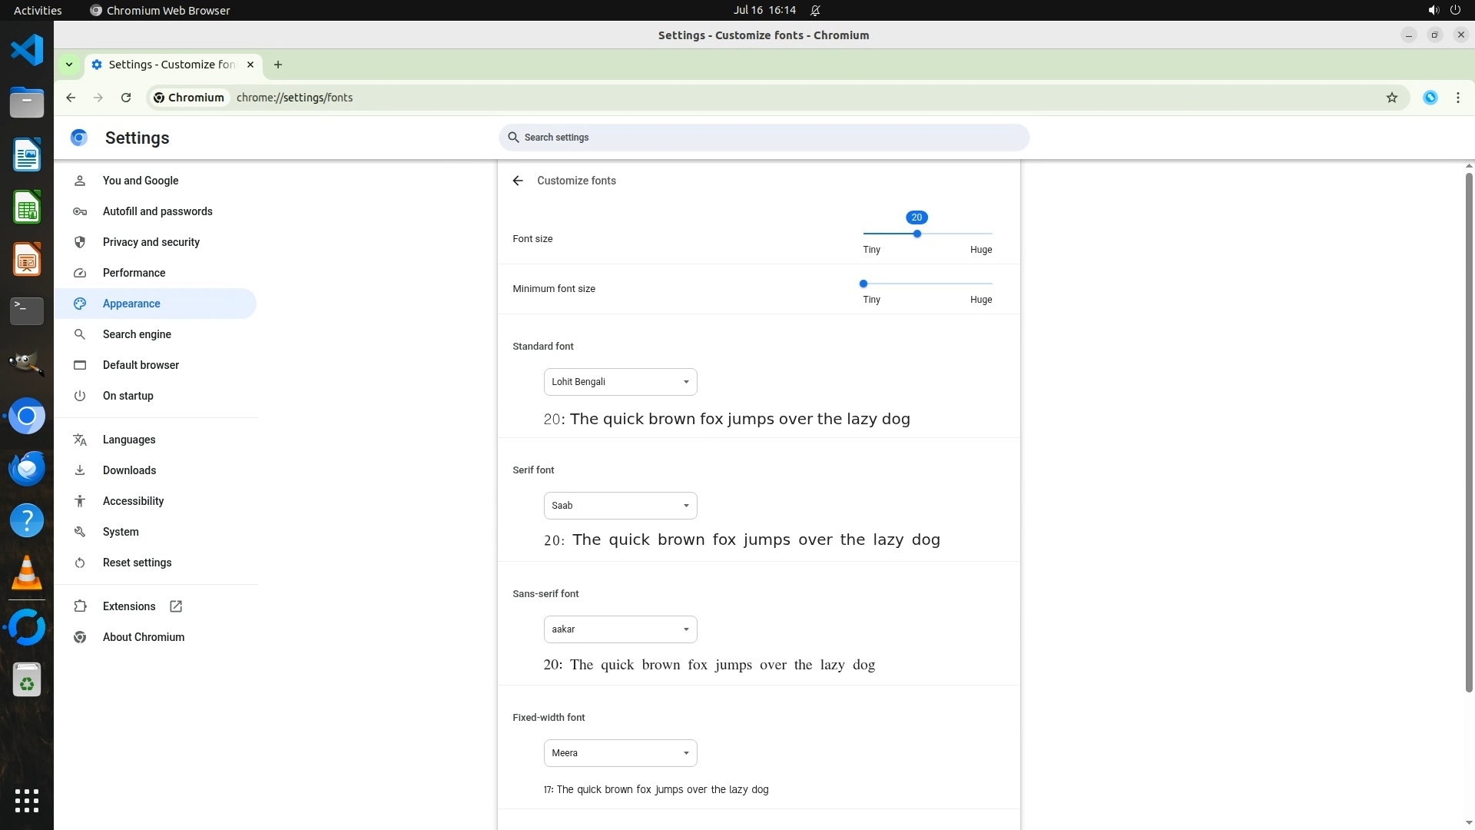Image resolution: width=1475 pixels, height=830 pixels.
Task: Launch Visual Studio Code from the dock
Action: point(27,51)
